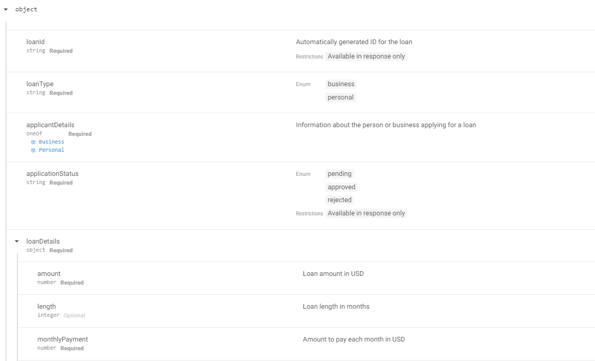Click the applicationStatus property name
595x361 pixels.
(x=52, y=174)
